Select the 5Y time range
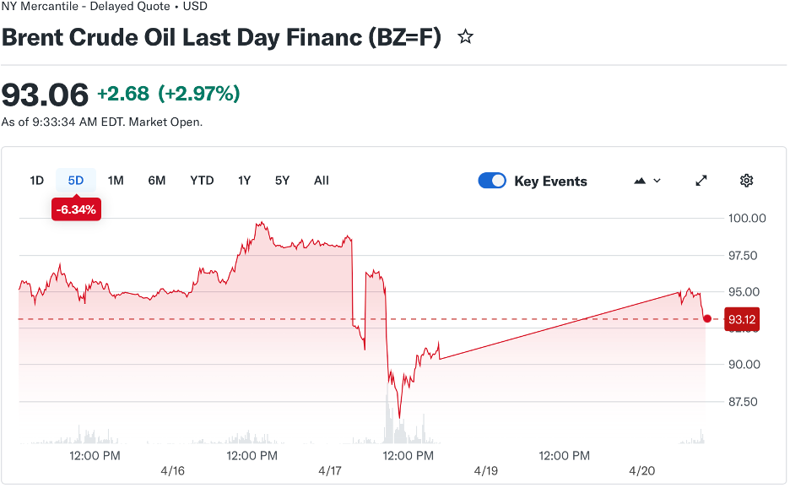 point(282,181)
